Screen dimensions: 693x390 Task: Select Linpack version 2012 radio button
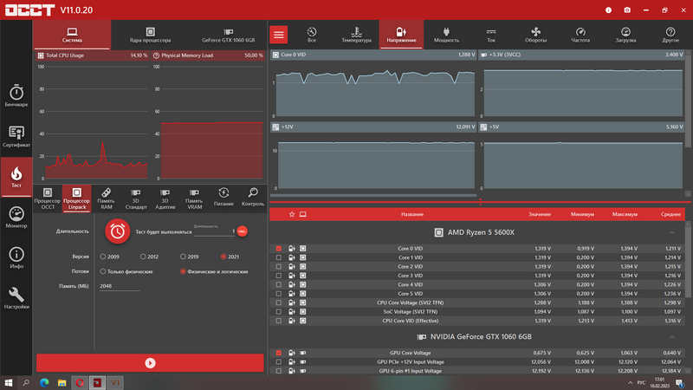143,257
